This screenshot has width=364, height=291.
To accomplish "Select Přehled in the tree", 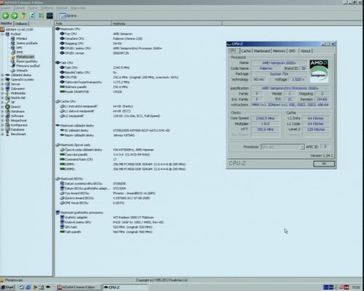I will click(x=22, y=39).
